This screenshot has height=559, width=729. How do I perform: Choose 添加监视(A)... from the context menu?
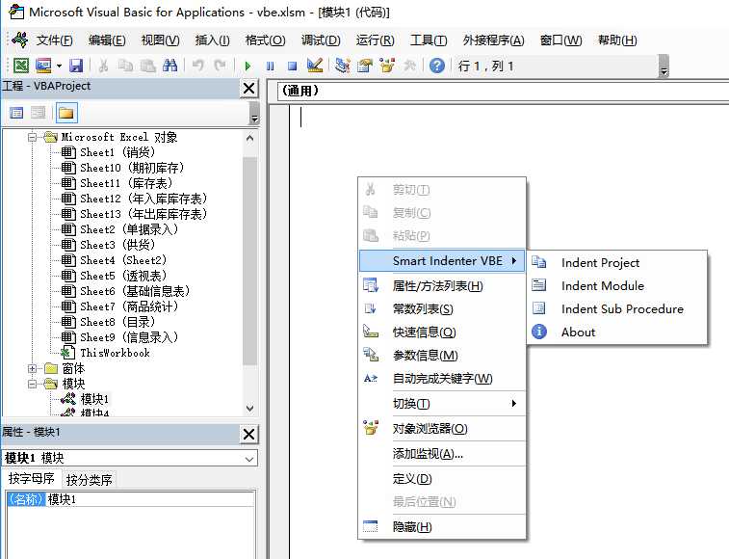[442, 454]
